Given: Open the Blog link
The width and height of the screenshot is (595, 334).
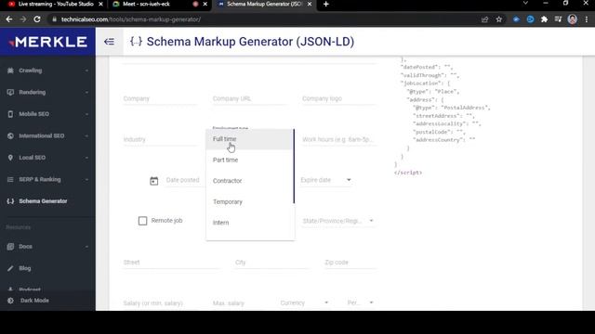Looking at the screenshot, I should pyautogui.click(x=25, y=268).
